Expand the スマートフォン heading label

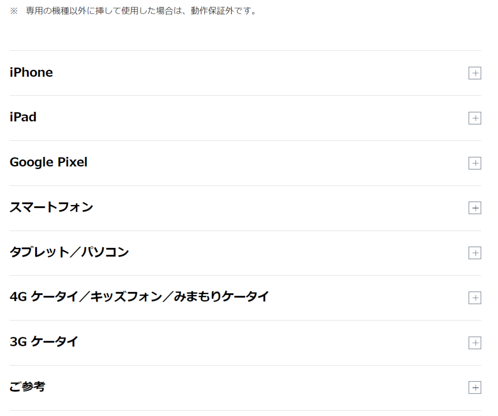51,208
